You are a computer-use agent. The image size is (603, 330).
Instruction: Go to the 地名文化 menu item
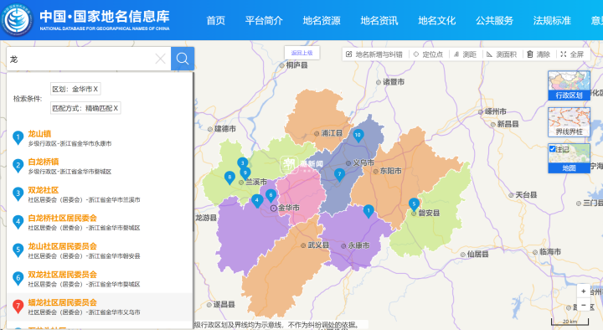[437, 20]
